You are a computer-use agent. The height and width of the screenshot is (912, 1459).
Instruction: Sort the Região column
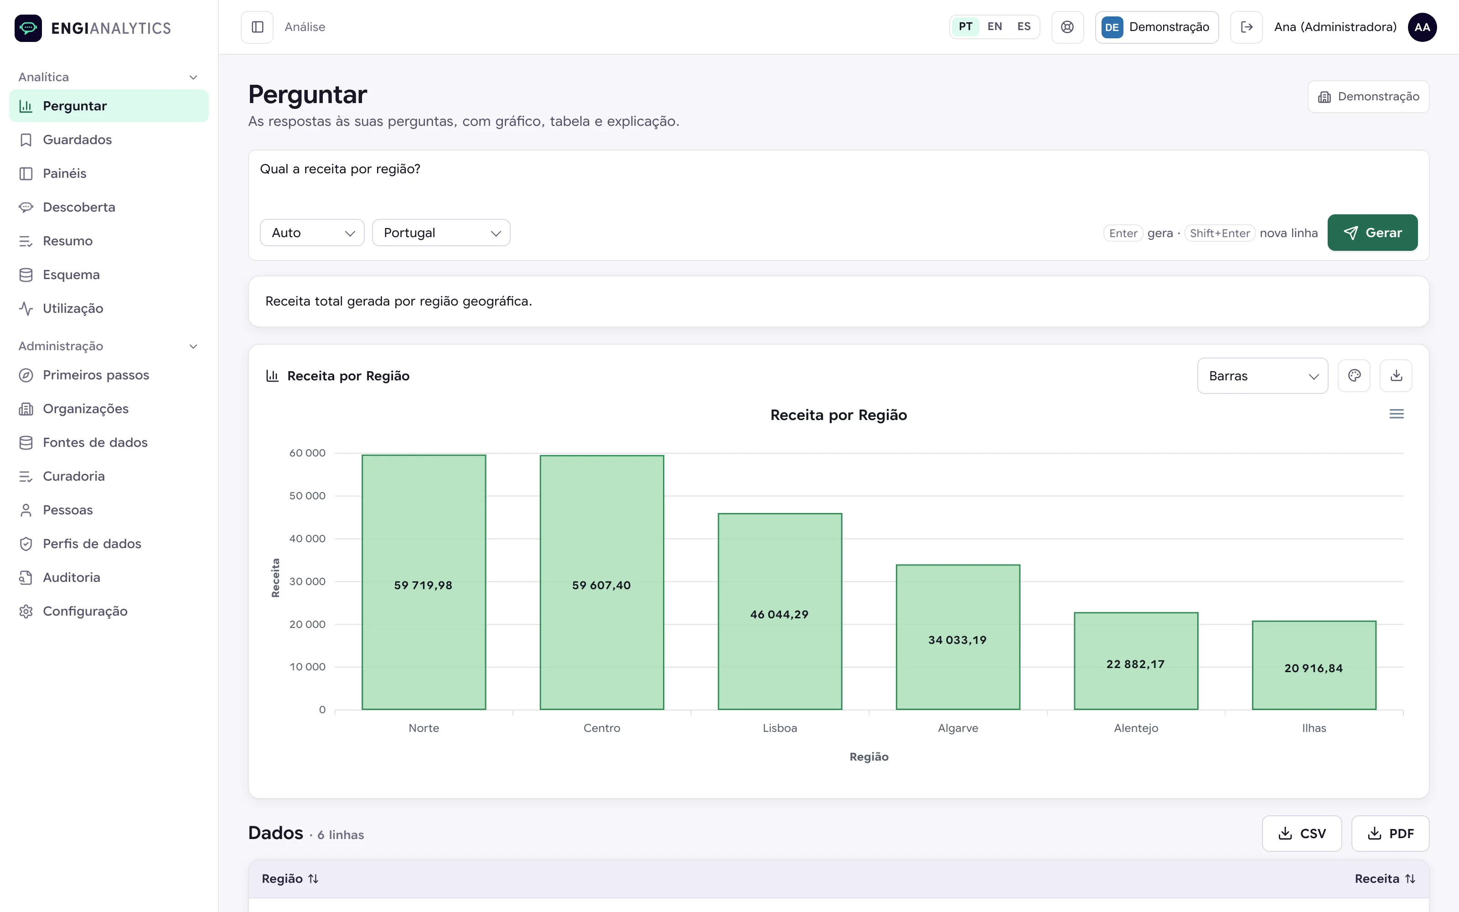tap(290, 878)
